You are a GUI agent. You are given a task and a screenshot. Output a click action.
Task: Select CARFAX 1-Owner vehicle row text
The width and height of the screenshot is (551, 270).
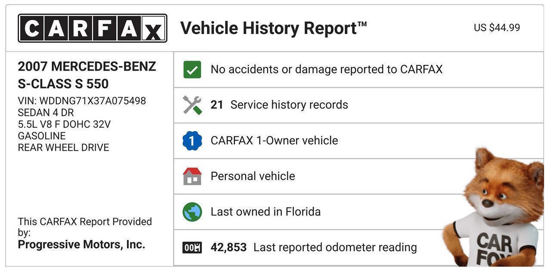click(274, 141)
